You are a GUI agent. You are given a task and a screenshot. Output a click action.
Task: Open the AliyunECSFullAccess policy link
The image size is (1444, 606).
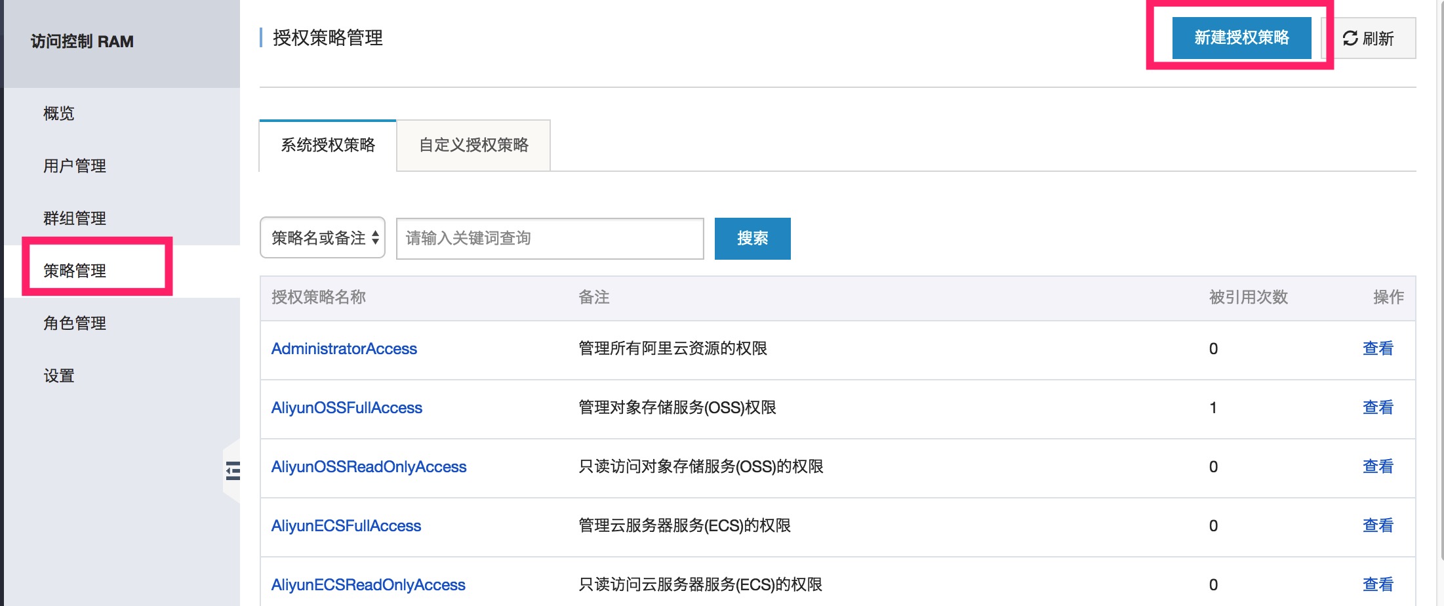(346, 526)
